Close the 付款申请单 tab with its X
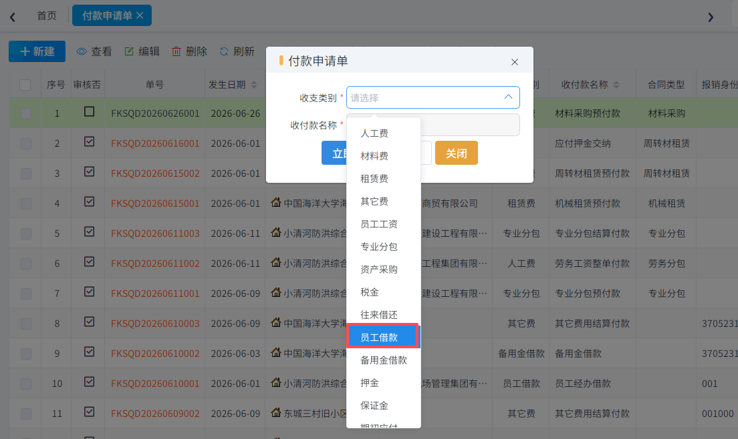 [x=140, y=15]
